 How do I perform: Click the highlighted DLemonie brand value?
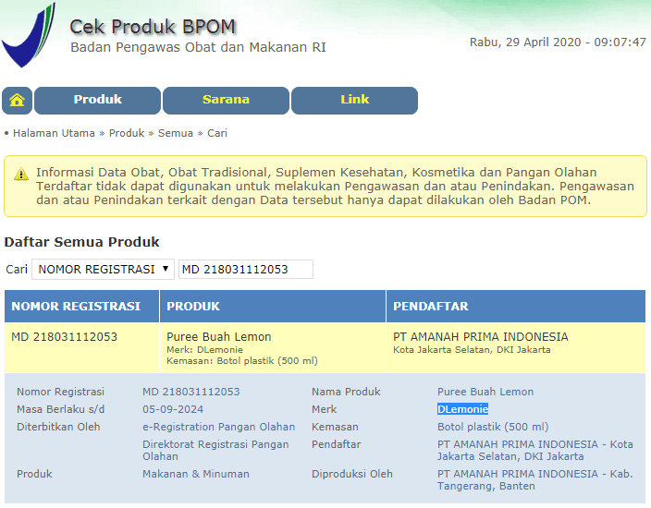pos(462,409)
